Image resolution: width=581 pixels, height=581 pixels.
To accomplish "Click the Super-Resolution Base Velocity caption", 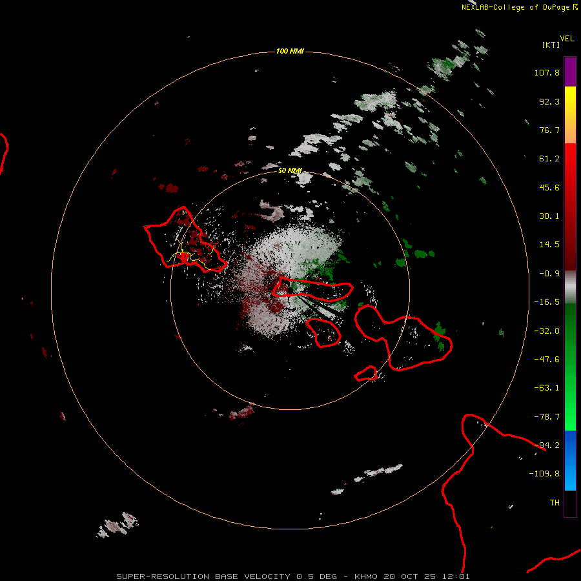I will click(x=293, y=576).
